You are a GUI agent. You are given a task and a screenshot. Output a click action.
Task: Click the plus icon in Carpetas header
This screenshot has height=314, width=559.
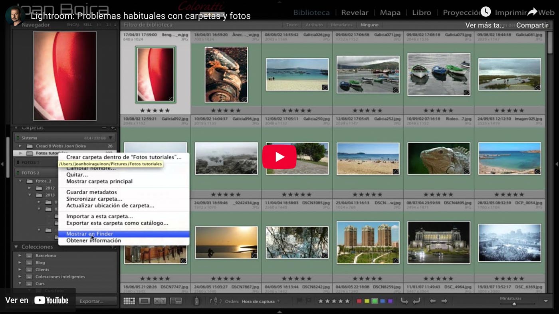[x=113, y=128]
